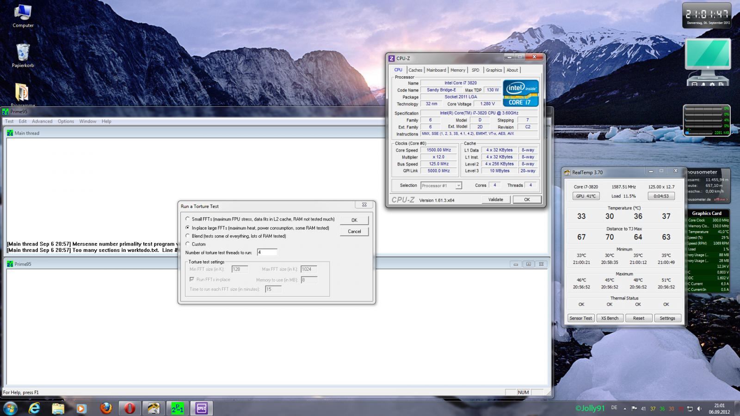The width and height of the screenshot is (740, 416).
Task: Open the Window menu in Prime95
Action: coord(88,121)
